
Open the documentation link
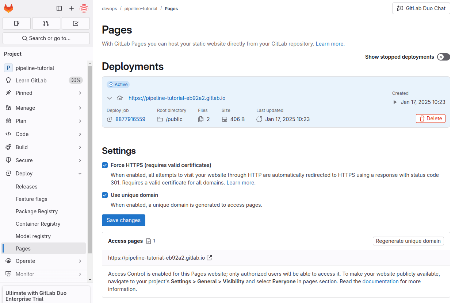(x=380, y=281)
